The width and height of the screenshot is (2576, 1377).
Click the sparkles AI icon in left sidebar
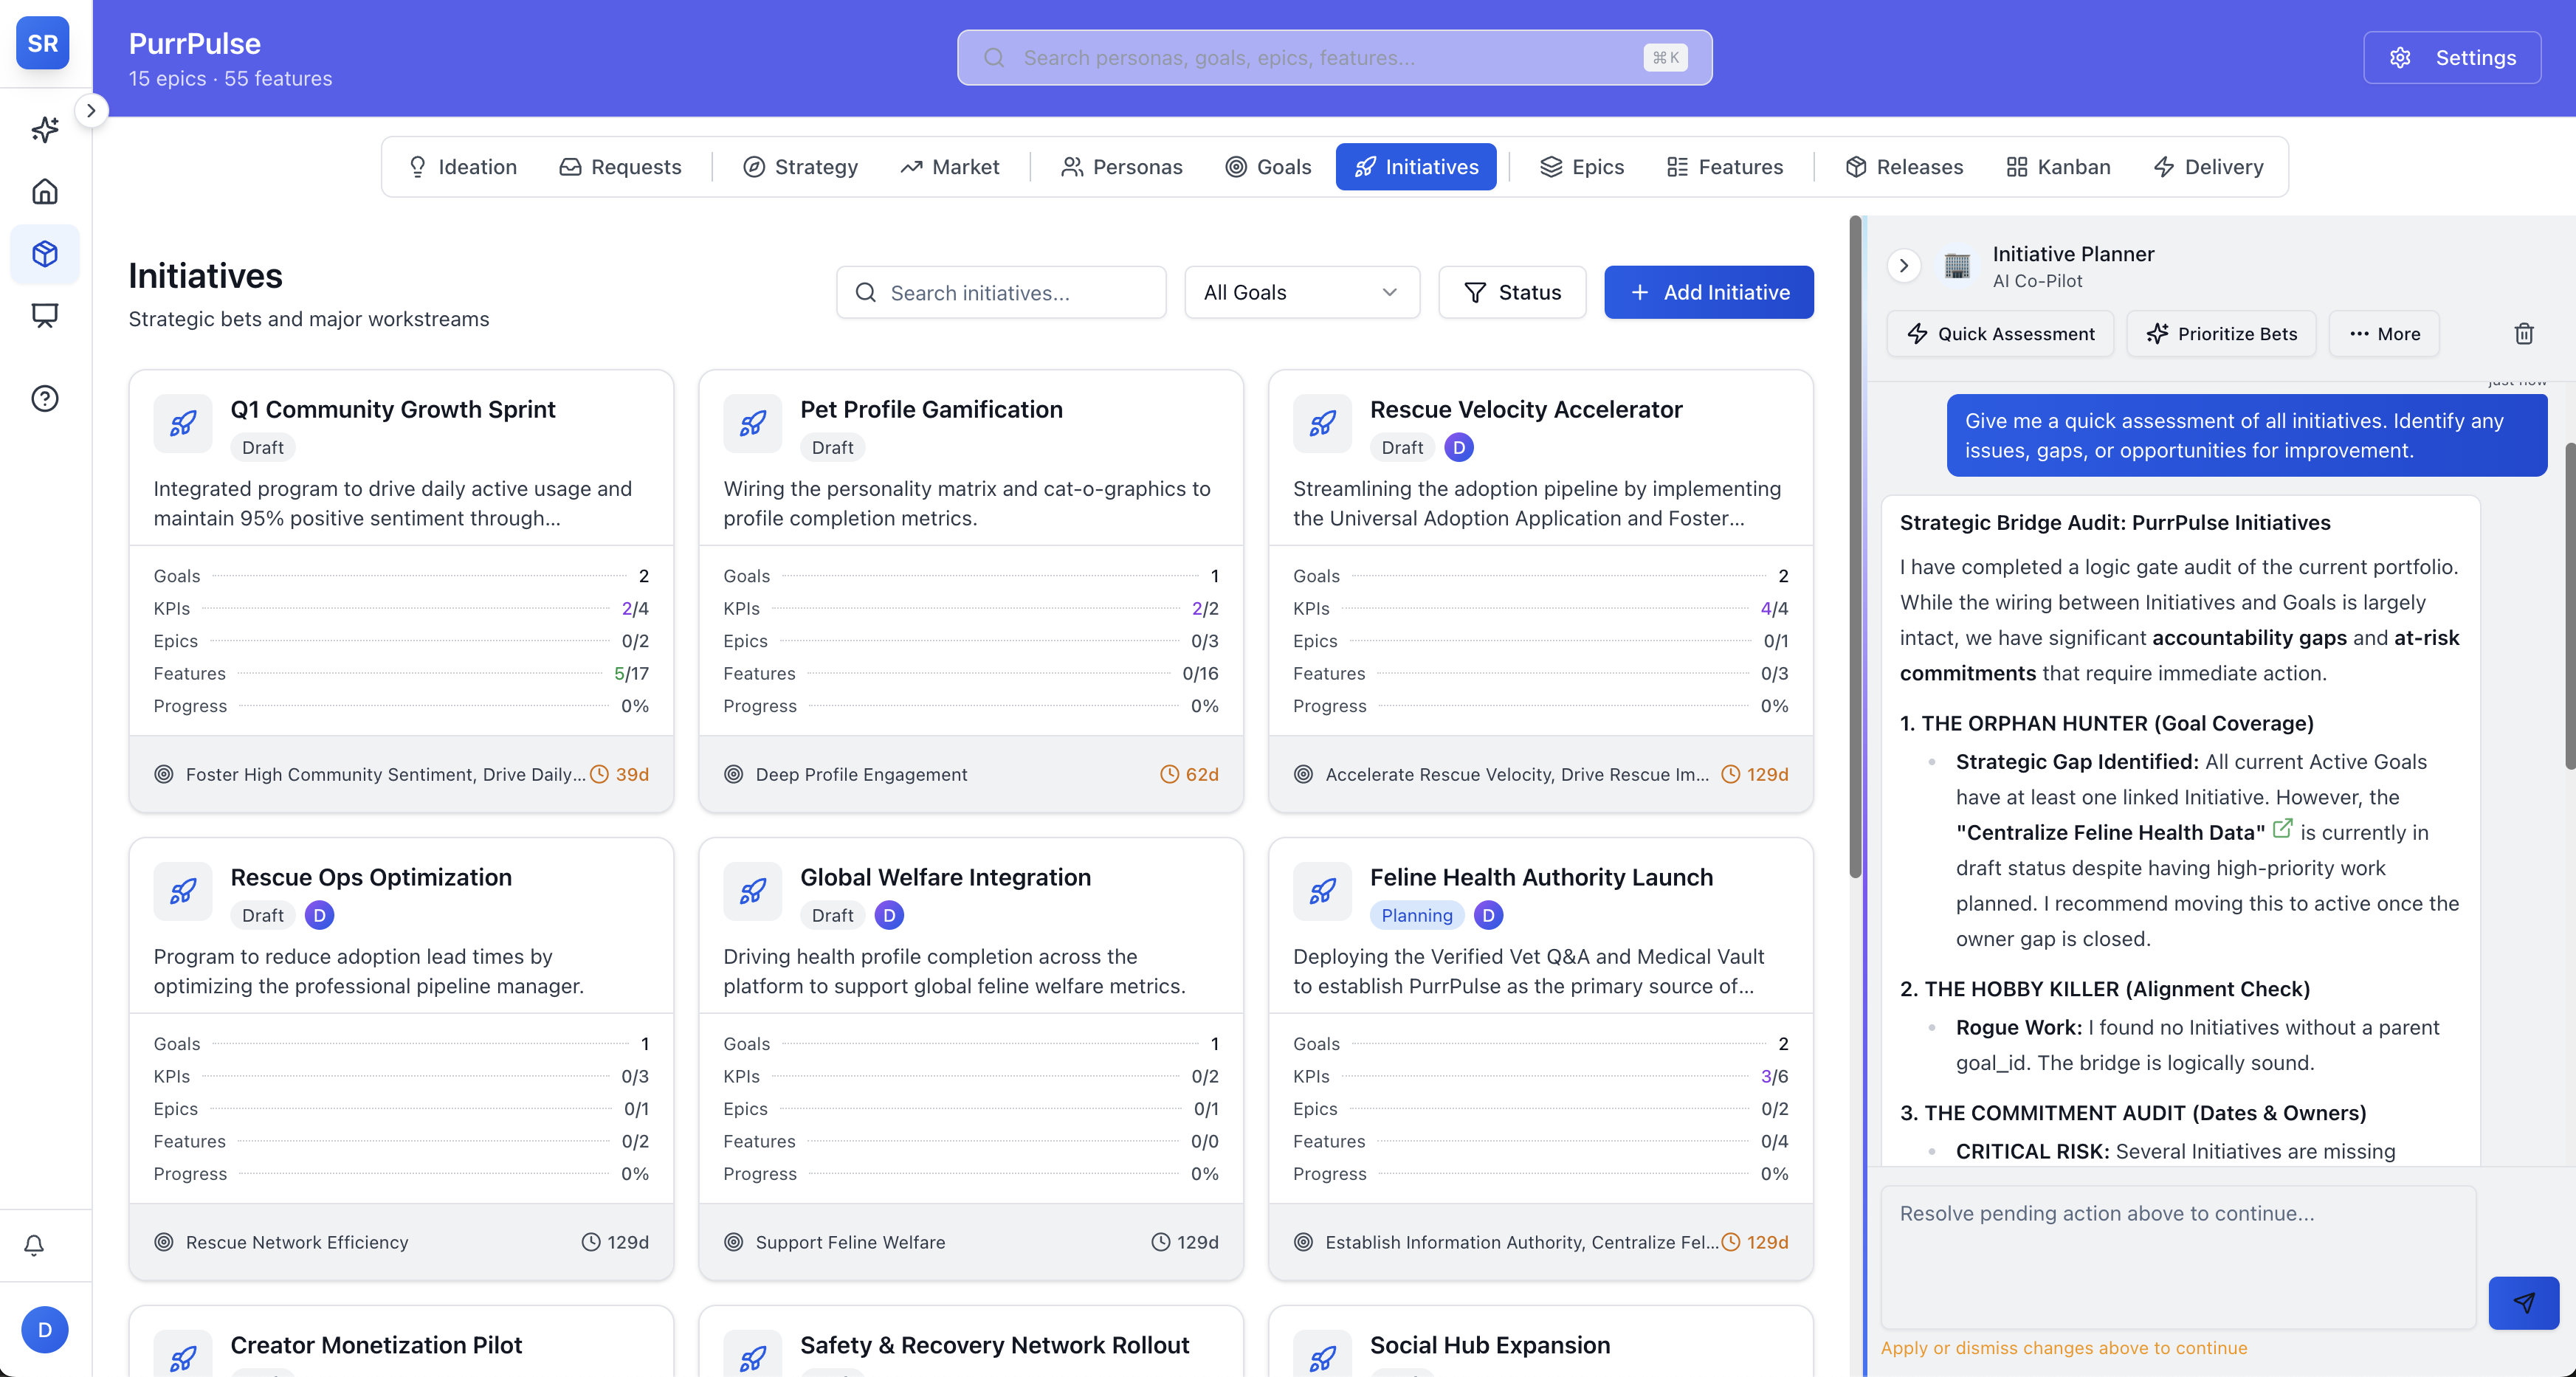coord(45,130)
